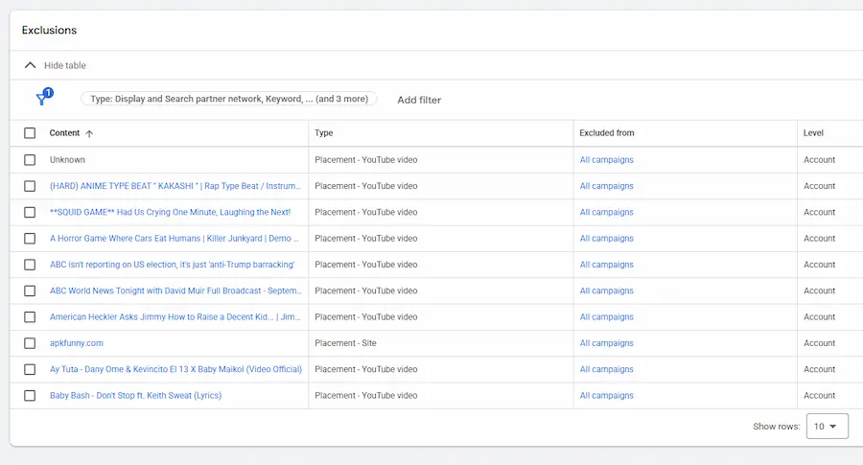Open the Show rows dropdown
Image resolution: width=863 pixels, height=465 pixels.
828,427
